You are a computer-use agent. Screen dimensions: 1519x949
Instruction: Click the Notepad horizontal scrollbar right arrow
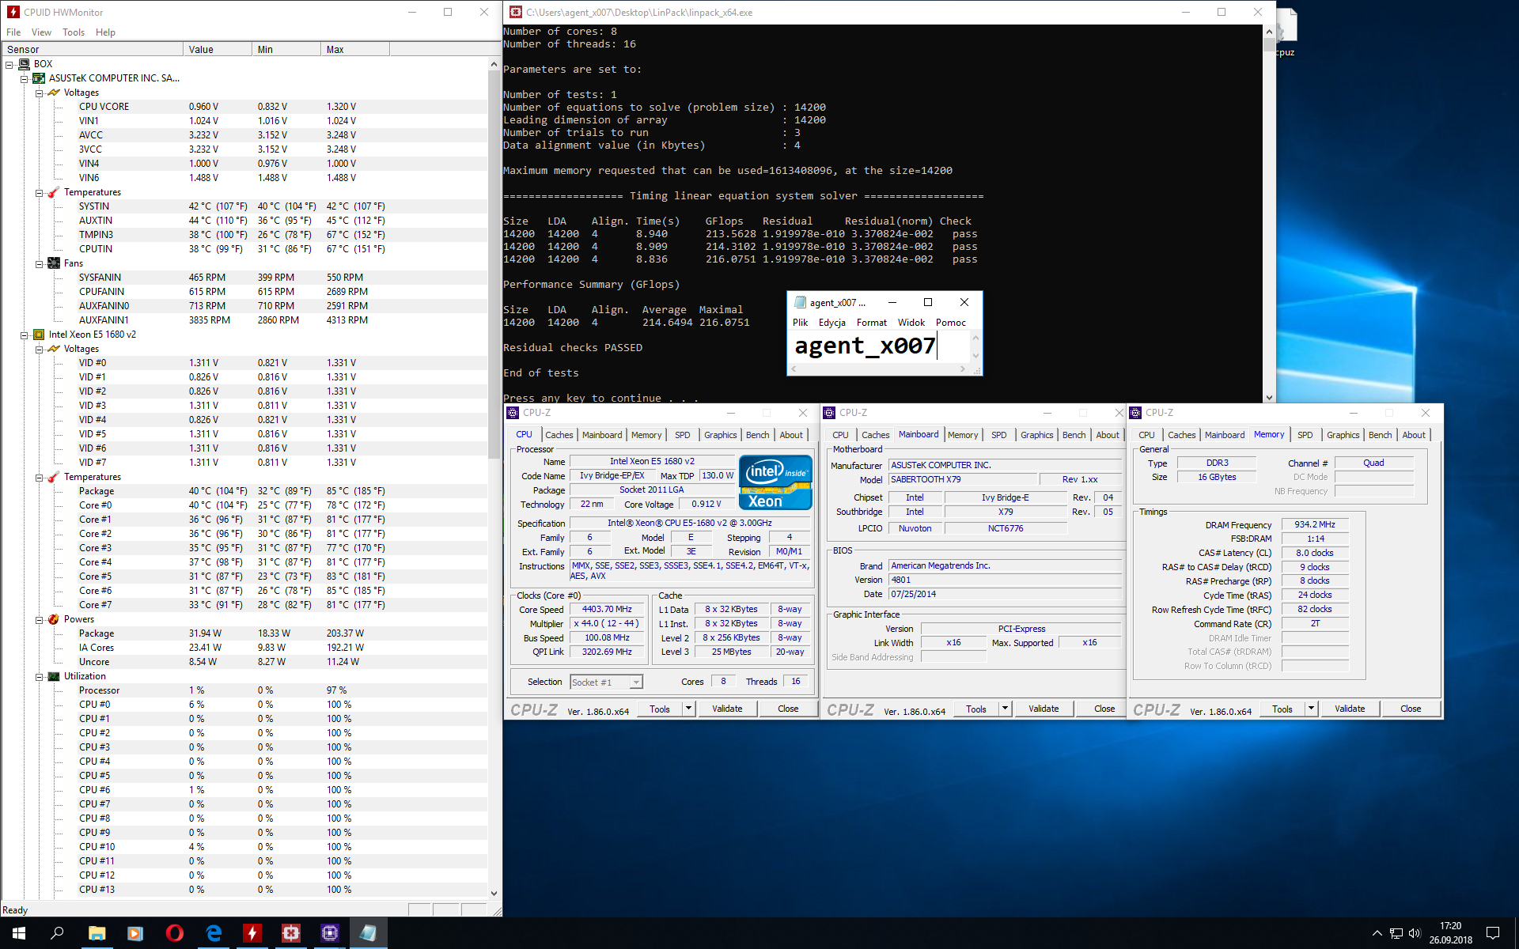click(963, 369)
